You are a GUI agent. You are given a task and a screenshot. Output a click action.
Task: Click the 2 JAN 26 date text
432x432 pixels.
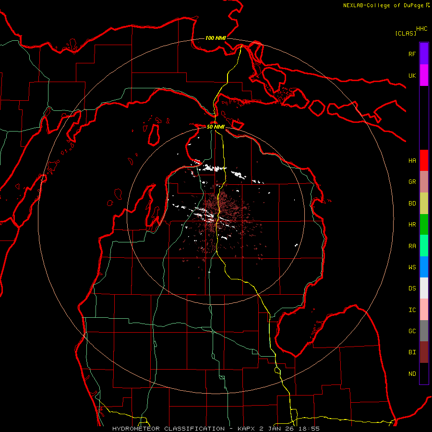(x=276, y=429)
